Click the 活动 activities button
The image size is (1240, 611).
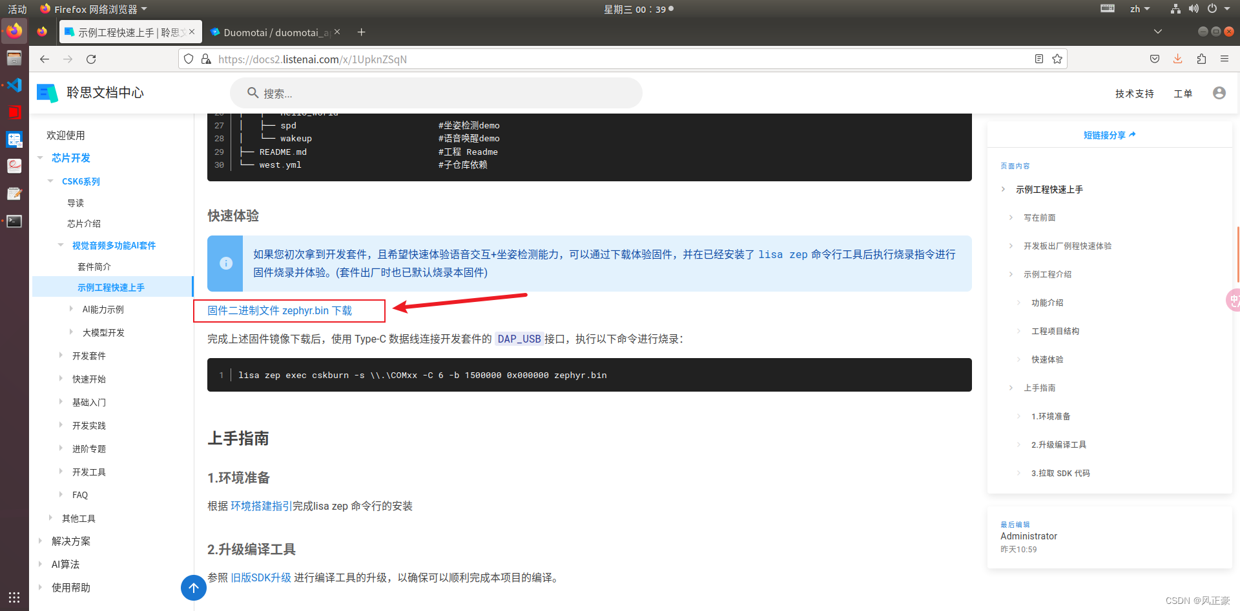point(17,9)
